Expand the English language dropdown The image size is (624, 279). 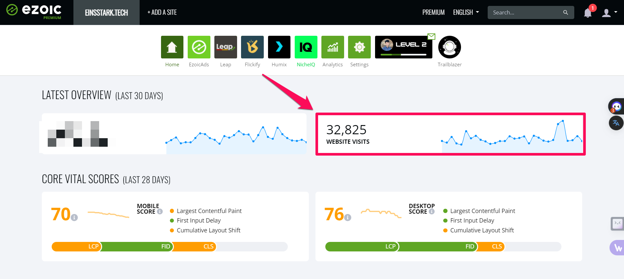point(466,12)
